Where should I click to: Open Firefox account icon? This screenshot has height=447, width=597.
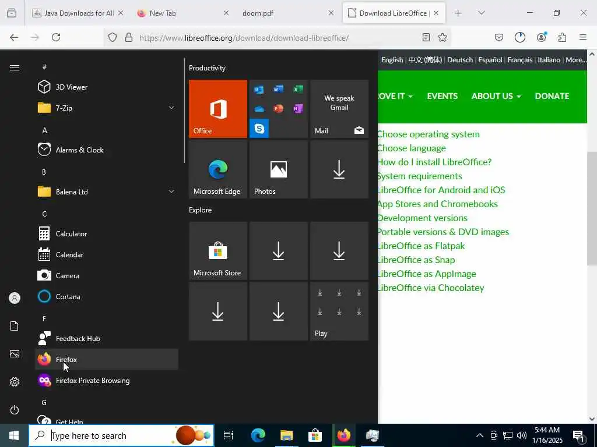tap(541, 37)
